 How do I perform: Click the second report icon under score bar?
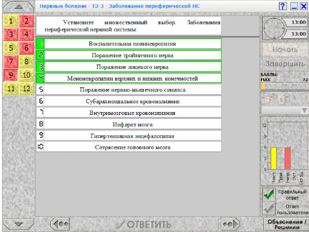point(284,98)
